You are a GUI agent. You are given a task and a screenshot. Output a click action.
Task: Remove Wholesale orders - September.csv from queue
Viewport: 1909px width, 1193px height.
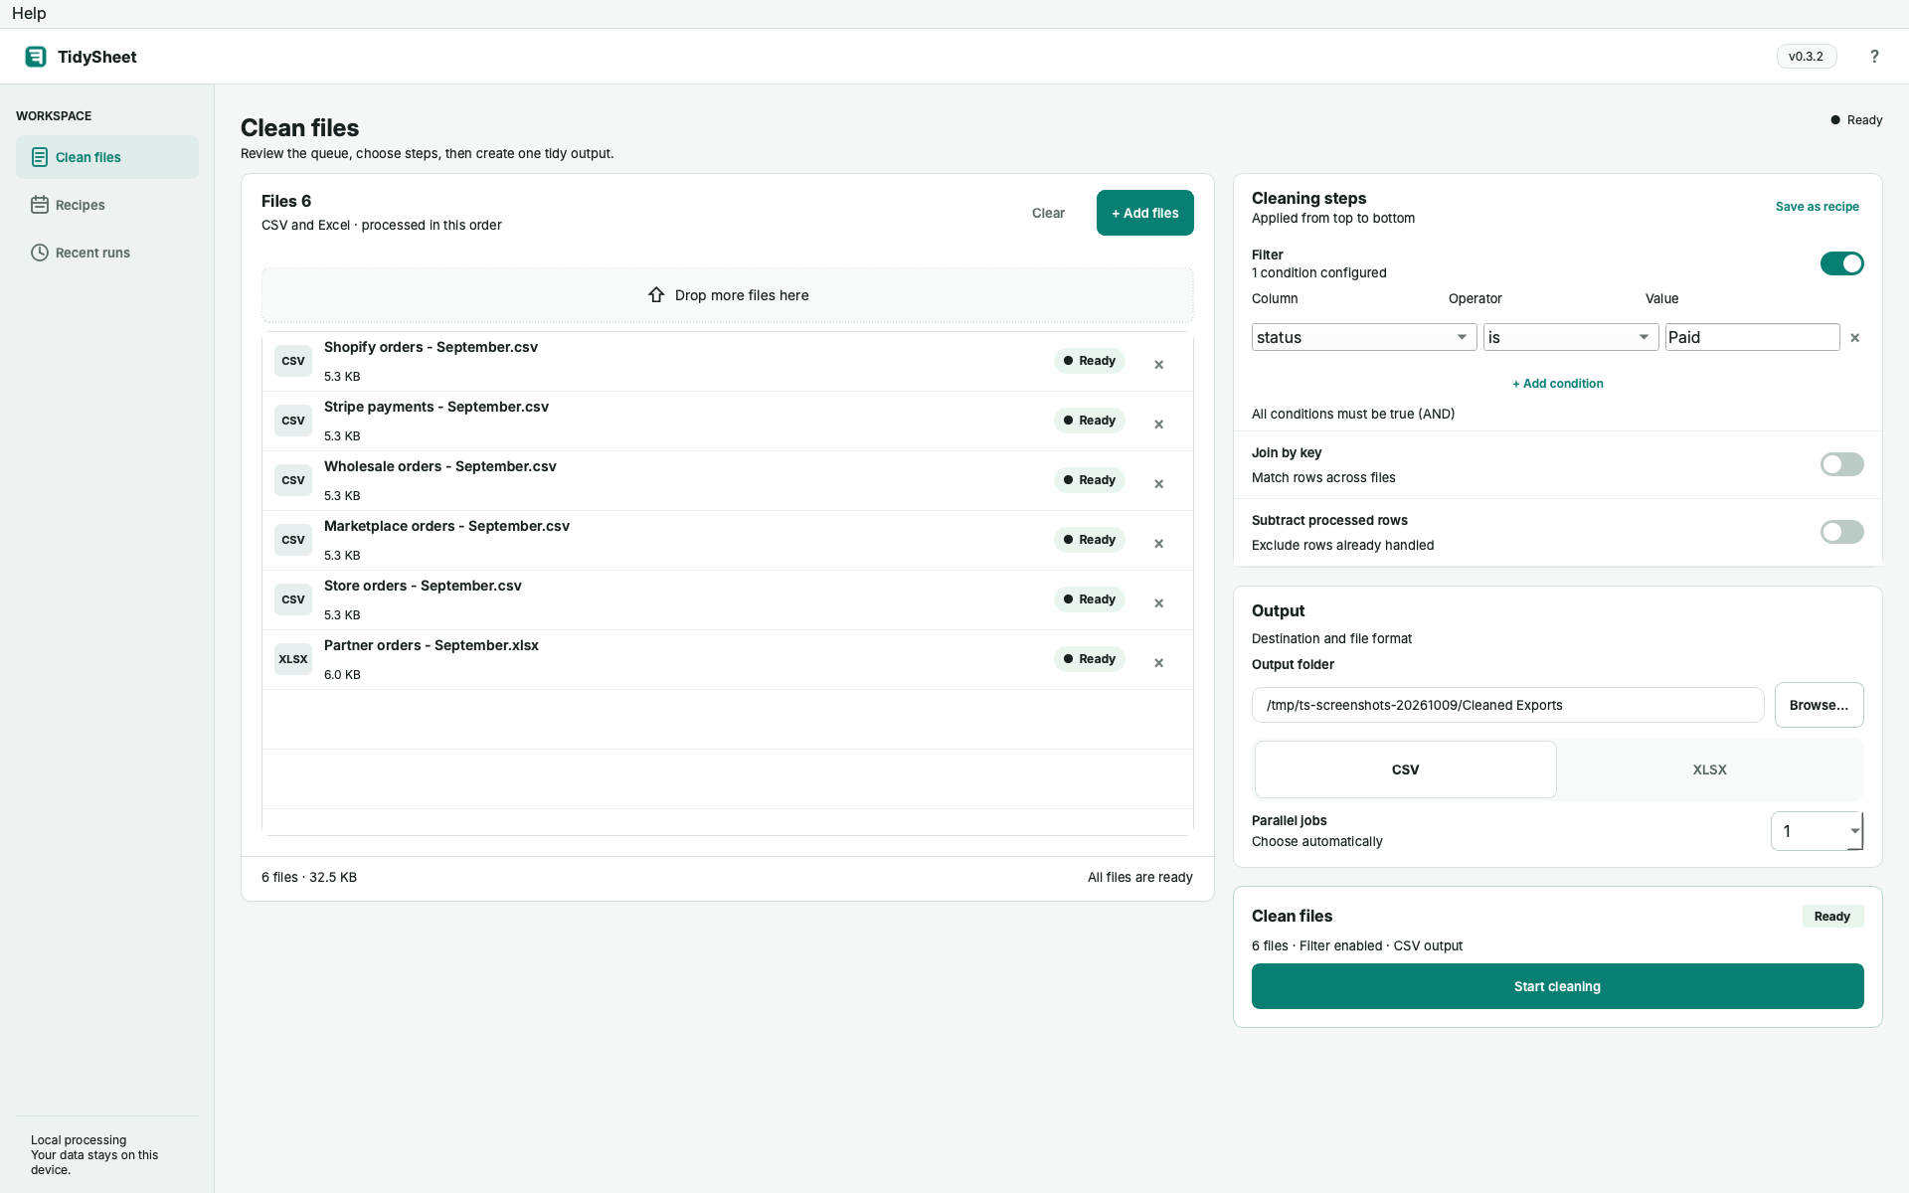coord(1158,484)
